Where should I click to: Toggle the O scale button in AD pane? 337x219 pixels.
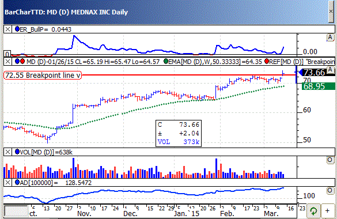330,191
